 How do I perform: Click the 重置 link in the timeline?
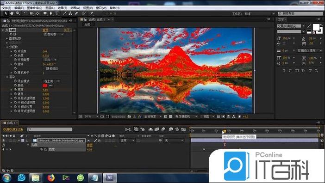[x=90, y=145]
